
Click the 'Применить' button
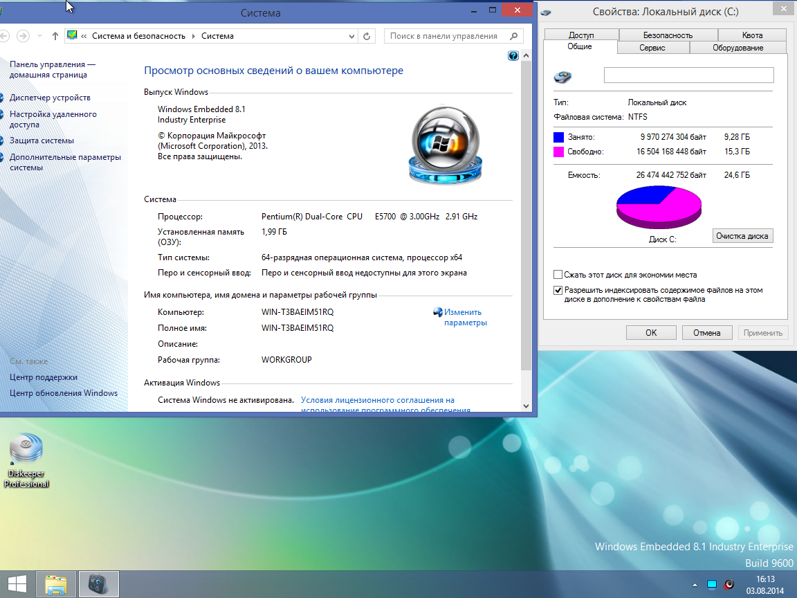coord(763,332)
